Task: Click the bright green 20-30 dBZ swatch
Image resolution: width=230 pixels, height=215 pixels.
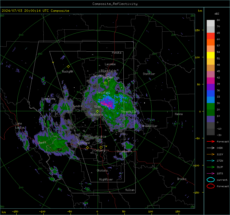Action: click(211, 106)
